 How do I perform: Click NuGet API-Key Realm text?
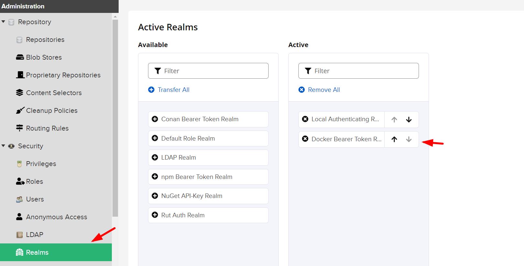[x=192, y=196]
